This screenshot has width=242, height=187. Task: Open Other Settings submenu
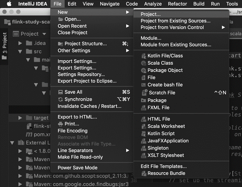pyautogui.click(x=92, y=51)
